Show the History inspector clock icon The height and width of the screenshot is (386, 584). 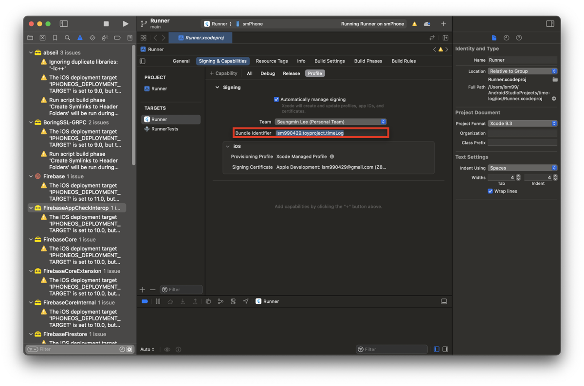point(506,38)
